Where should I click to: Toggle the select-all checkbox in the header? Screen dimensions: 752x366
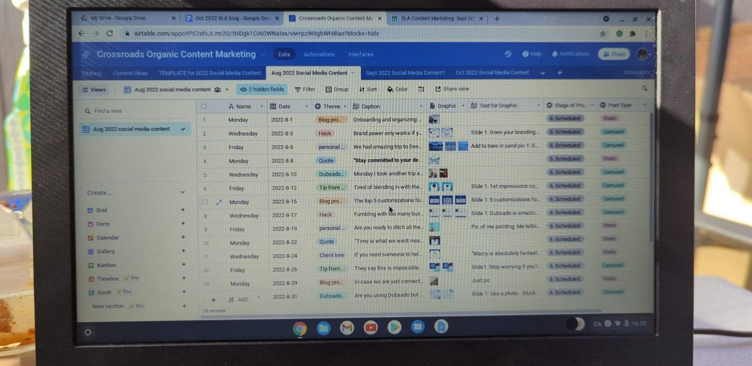coord(204,106)
